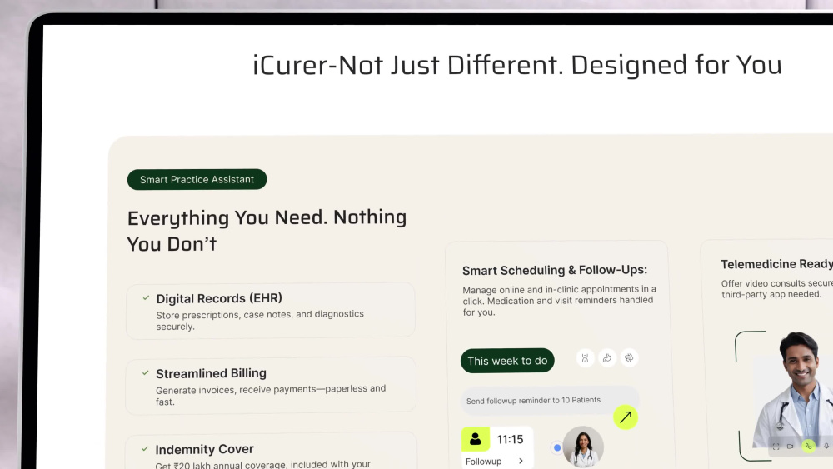This screenshot has width=833, height=469.
Task: Click the DNA icon beside This week to do
Action: click(x=585, y=358)
